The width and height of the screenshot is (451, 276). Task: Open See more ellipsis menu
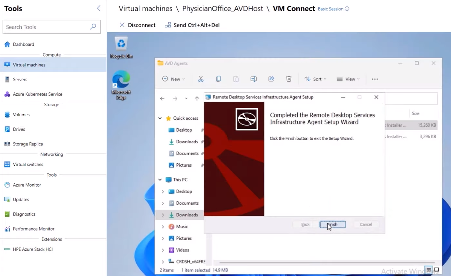[x=375, y=79]
